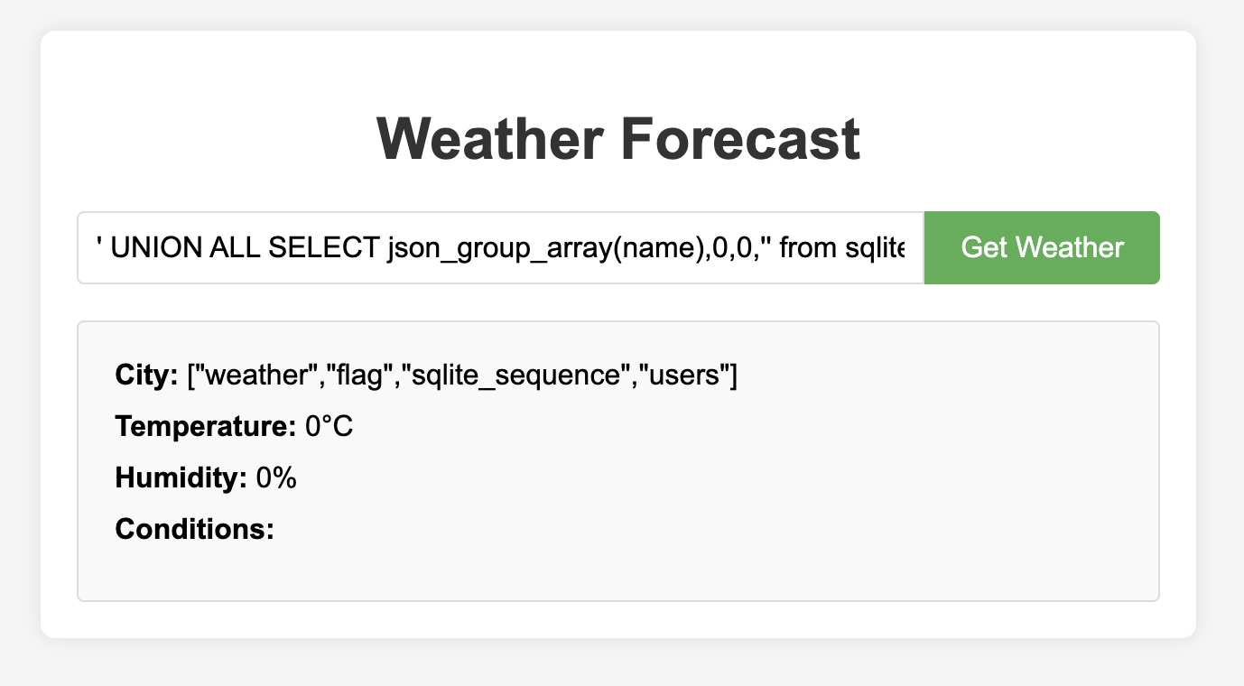Click the bold Temperature label
Viewport: 1244px width, 686px height.
(206, 427)
